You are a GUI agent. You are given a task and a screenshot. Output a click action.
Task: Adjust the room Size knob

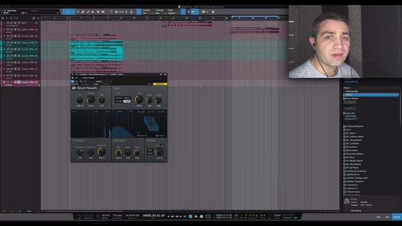coord(139,99)
